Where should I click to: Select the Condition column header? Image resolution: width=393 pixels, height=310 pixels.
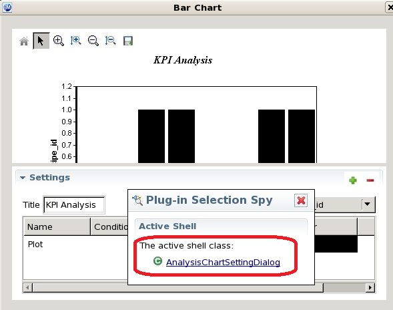click(x=109, y=226)
